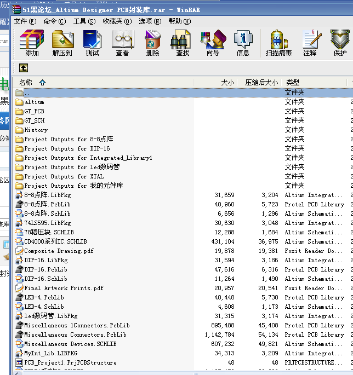Image resolution: width=353 pixels, height=375 pixels.
Task: Go up one folder level button
Action: coord(24,68)
